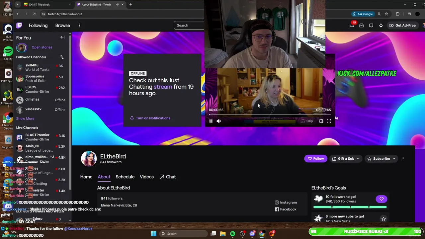Go to Following in top nav

click(x=38, y=25)
